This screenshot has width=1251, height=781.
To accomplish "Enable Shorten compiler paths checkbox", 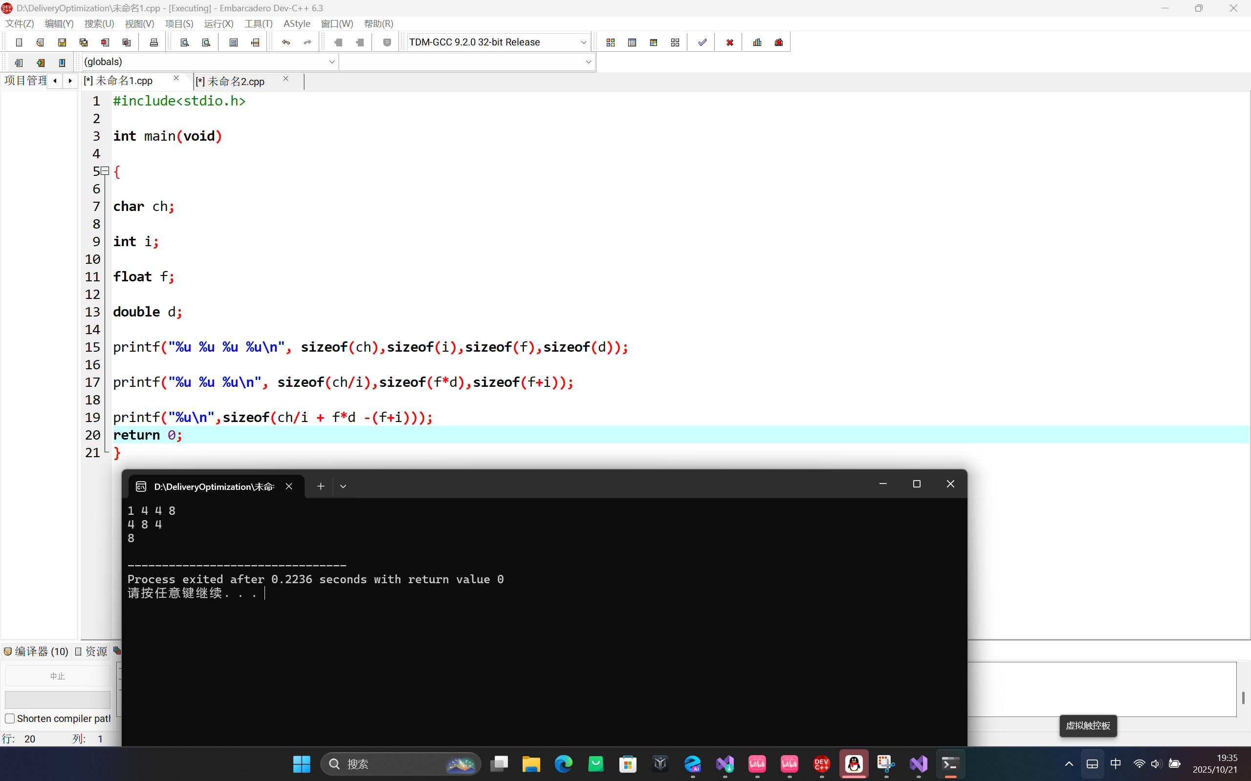I will pyautogui.click(x=10, y=718).
